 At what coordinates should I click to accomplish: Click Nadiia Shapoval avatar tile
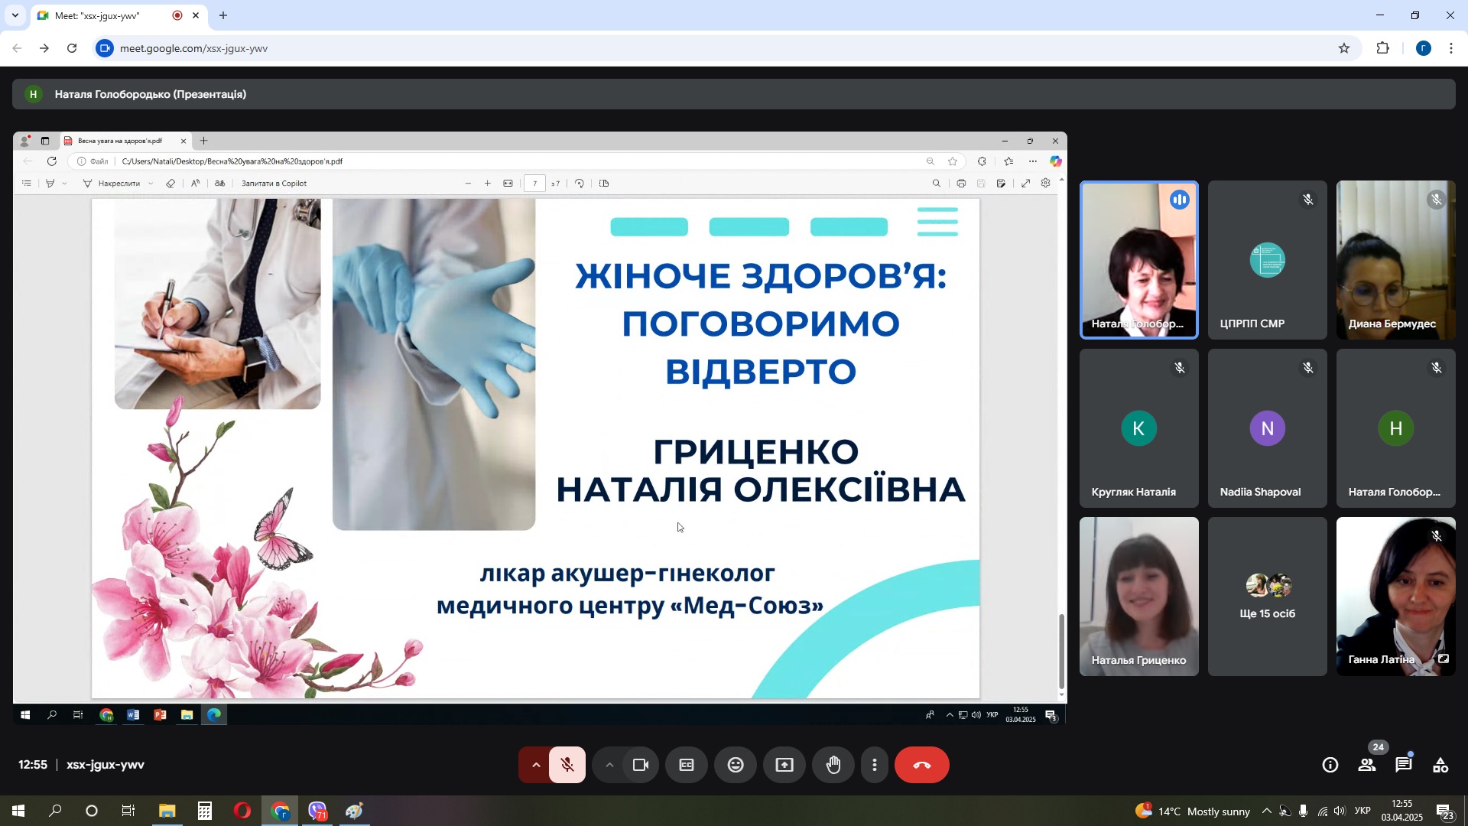[x=1267, y=428]
